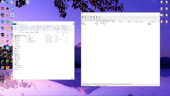Open View menu in 7-Zip
The height and width of the screenshot is (96, 170).
[x=87, y=15]
